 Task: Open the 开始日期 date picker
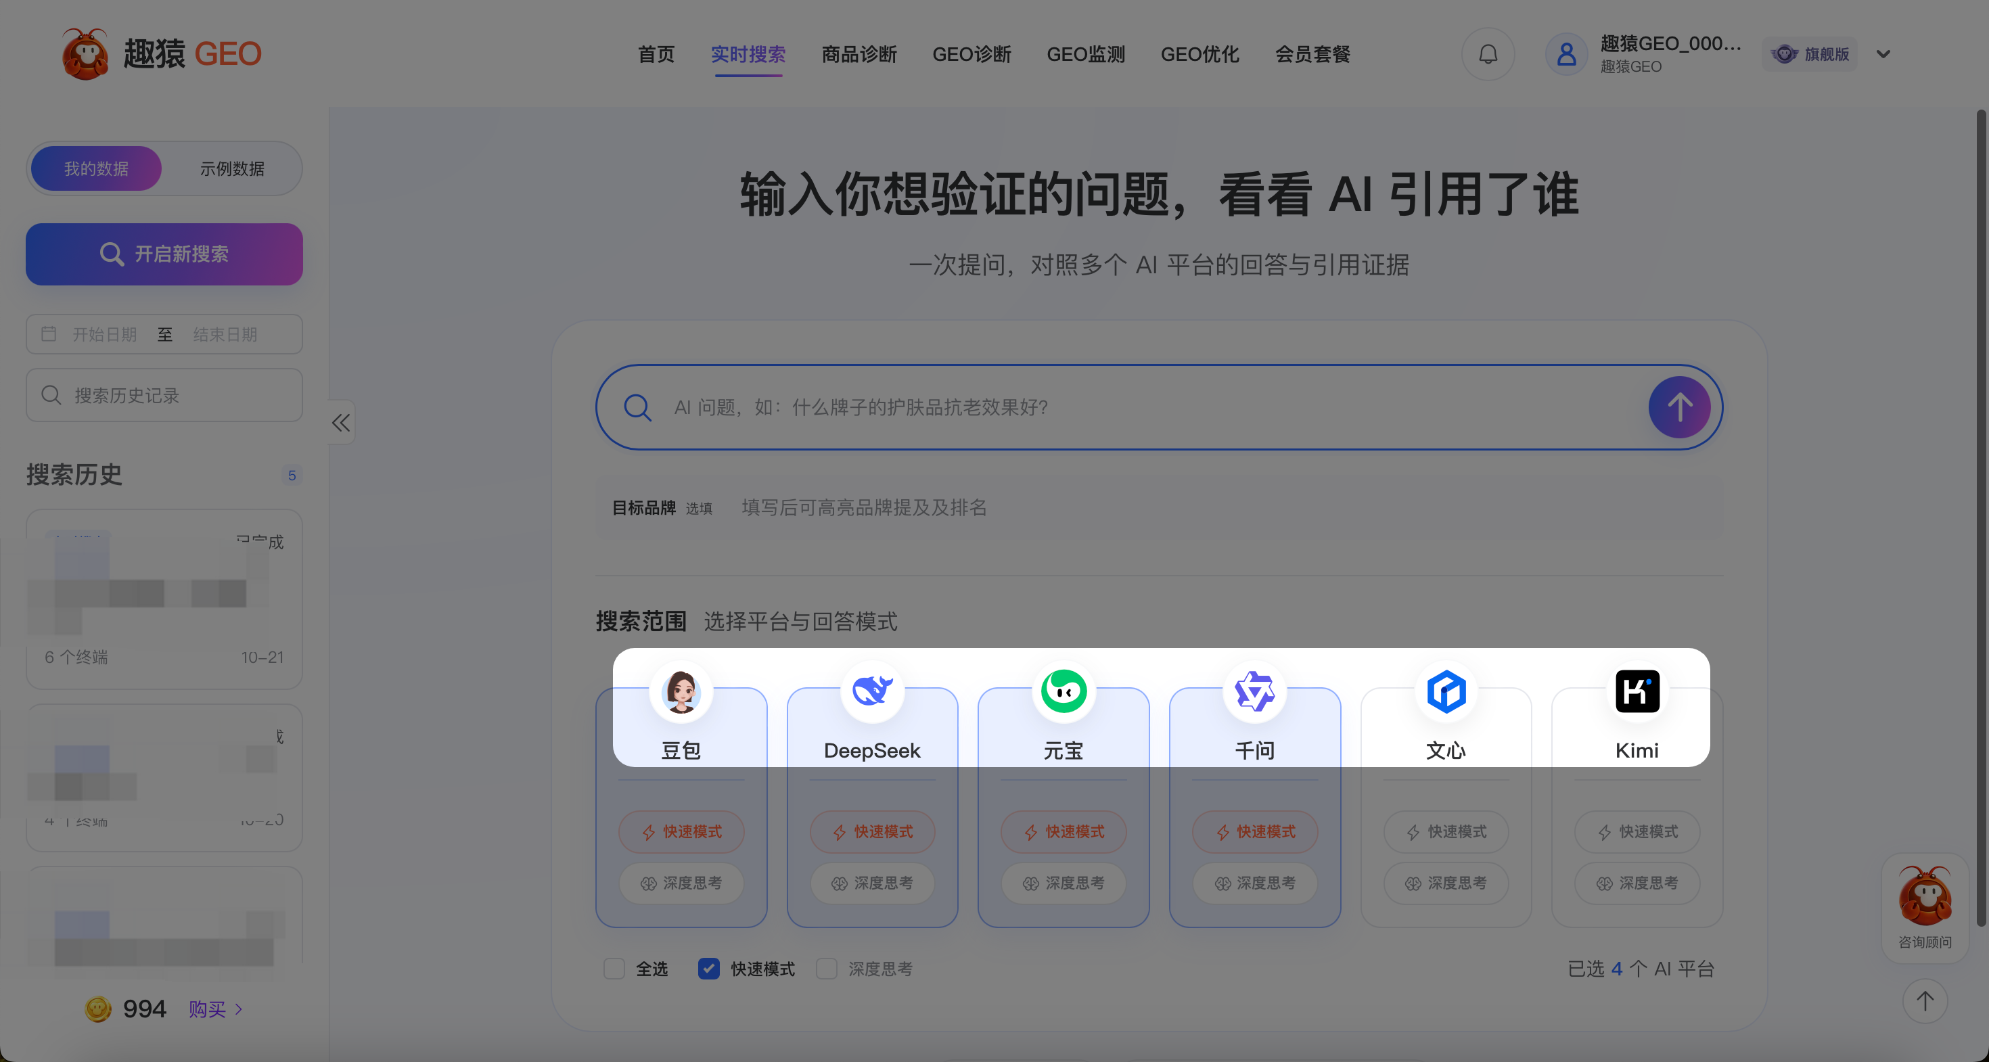(104, 334)
